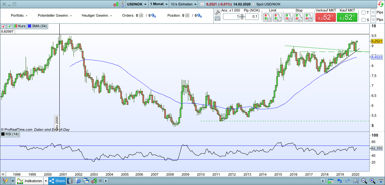
Task: Click the zoom out magnifier icon
Action: (x=364, y=181)
